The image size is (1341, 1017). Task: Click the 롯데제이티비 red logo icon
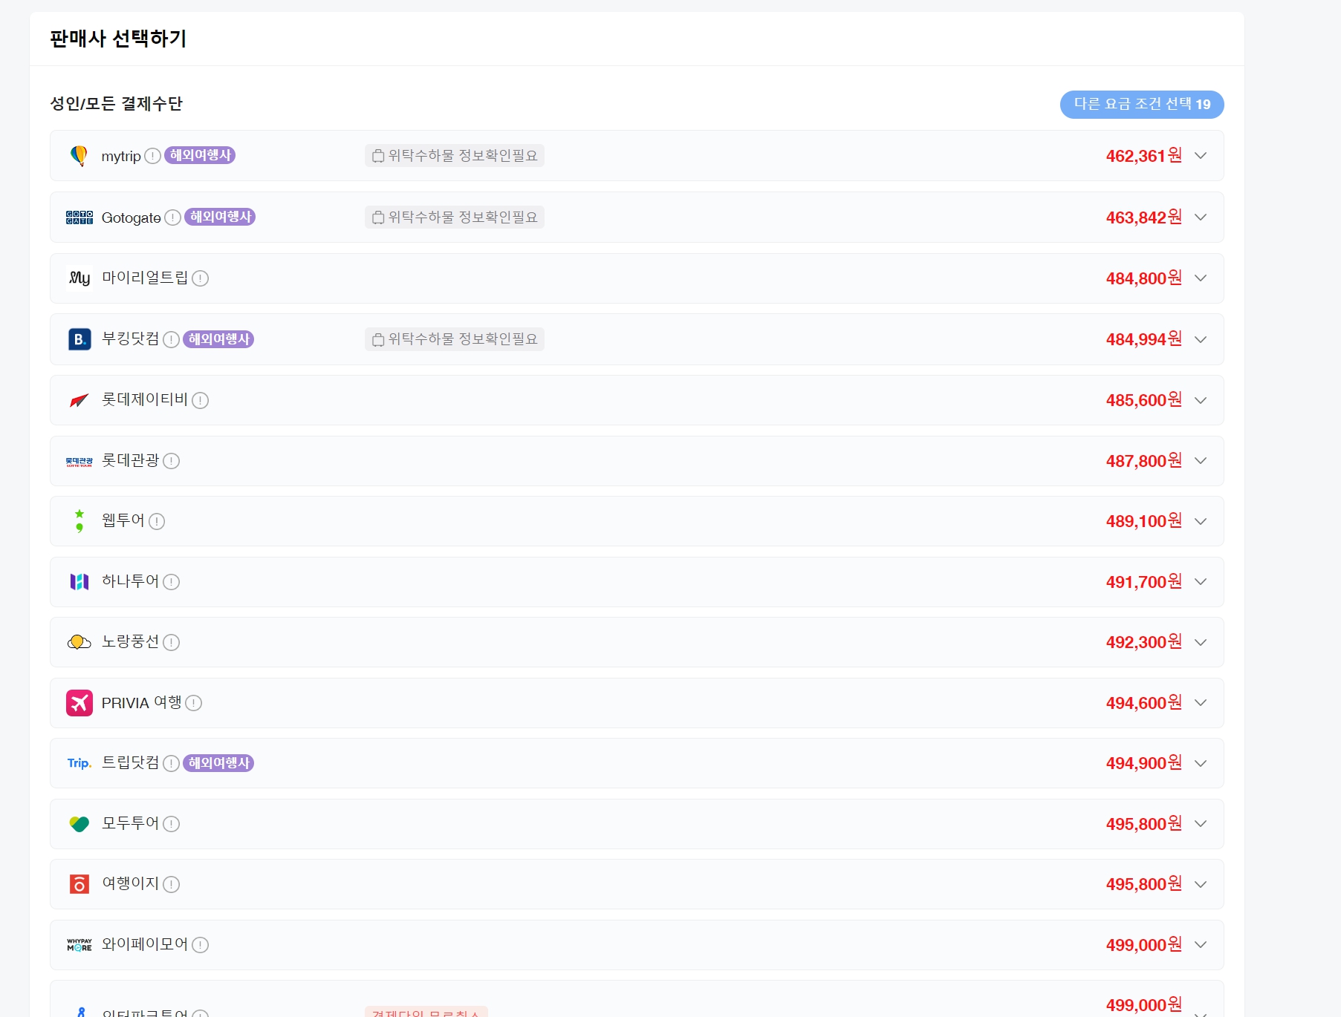[x=79, y=400]
